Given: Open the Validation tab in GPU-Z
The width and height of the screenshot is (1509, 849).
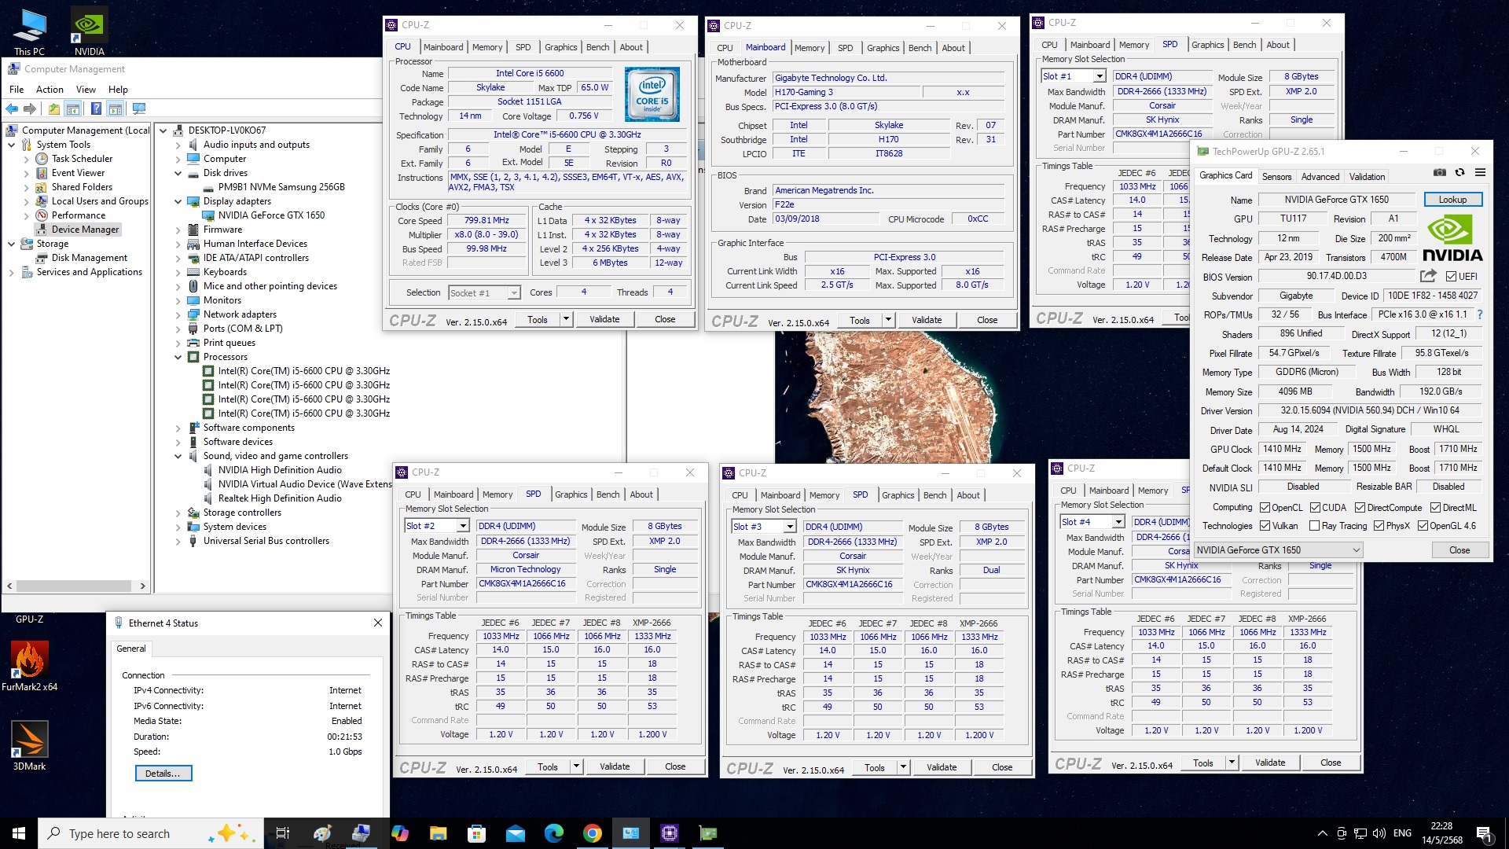Looking at the screenshot, I should coord(1367,177).
